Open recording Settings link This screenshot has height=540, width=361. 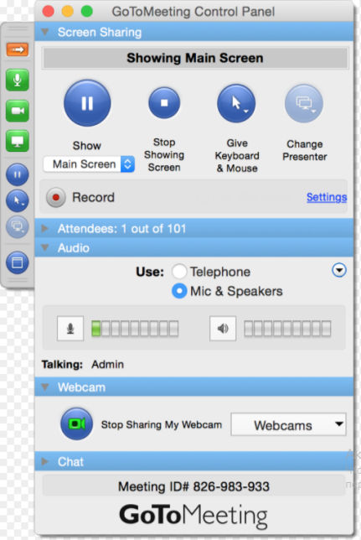(327, 197)
